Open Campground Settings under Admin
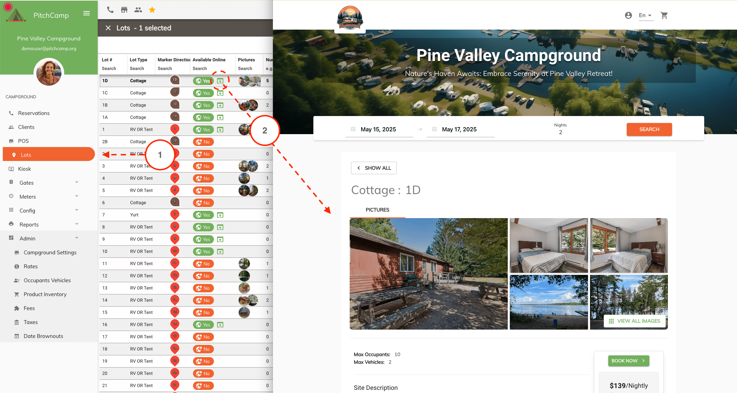 [x=50, y=252]
